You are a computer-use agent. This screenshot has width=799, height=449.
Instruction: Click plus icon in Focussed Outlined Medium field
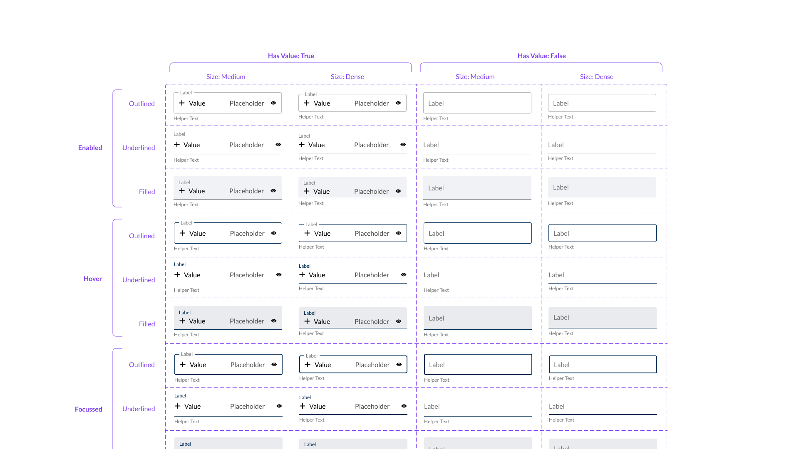click(183, 365)
